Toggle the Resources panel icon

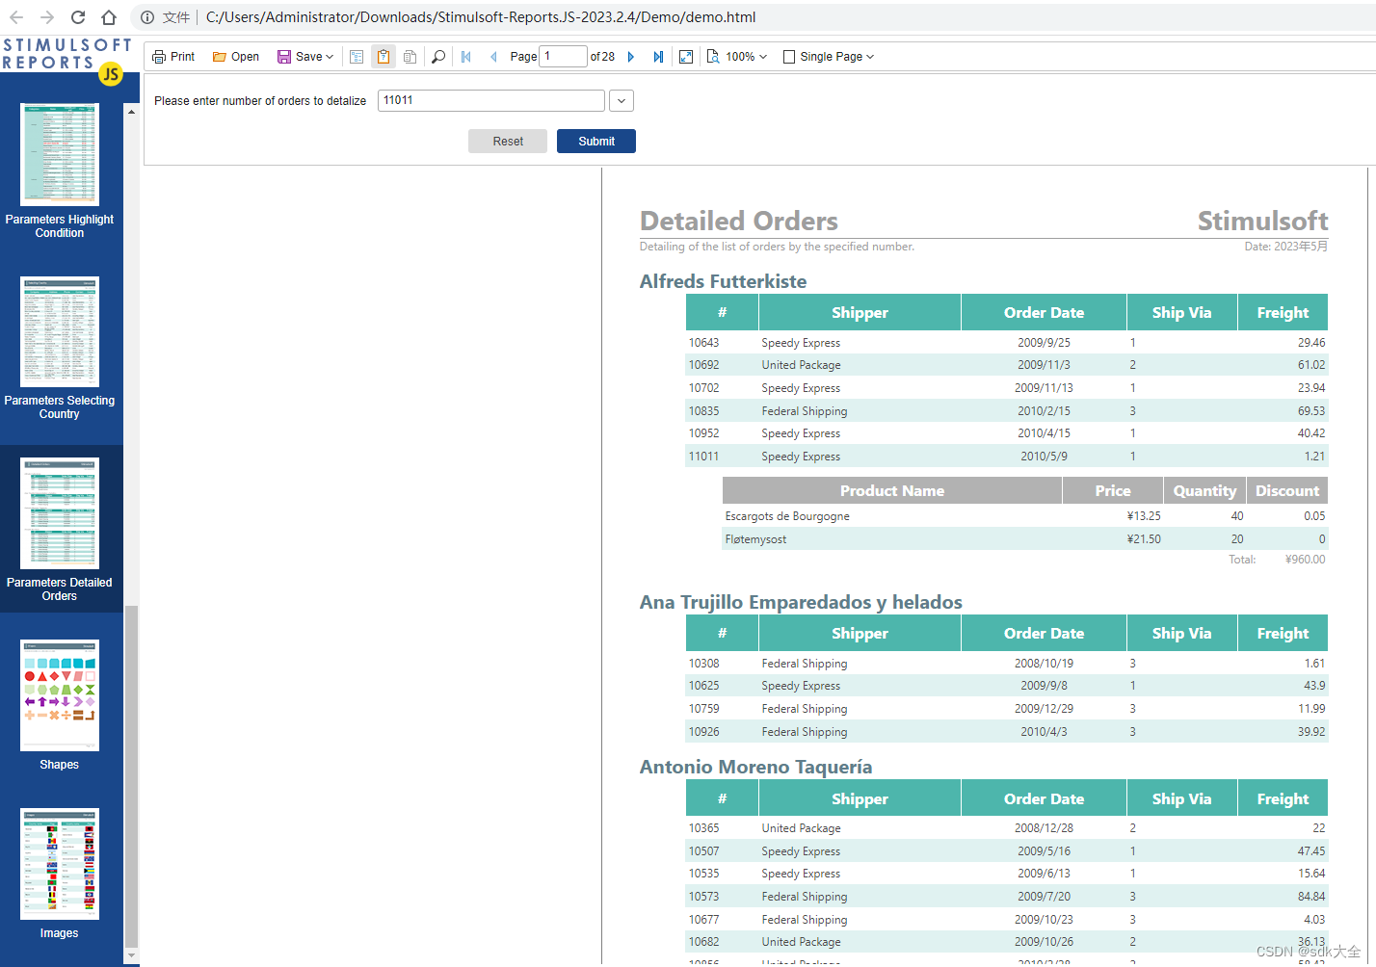point(410,56)
